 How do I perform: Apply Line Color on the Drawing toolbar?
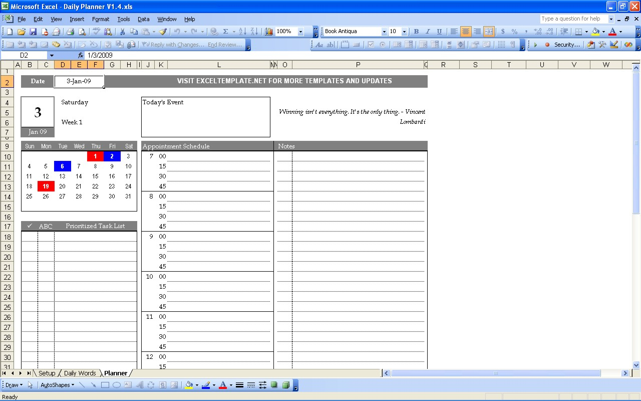pyautogui.click(x=205, y=385)
